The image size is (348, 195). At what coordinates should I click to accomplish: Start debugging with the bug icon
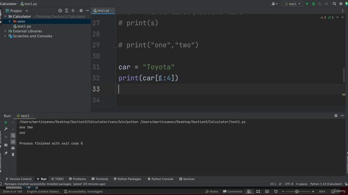click(x=314, y=4)
